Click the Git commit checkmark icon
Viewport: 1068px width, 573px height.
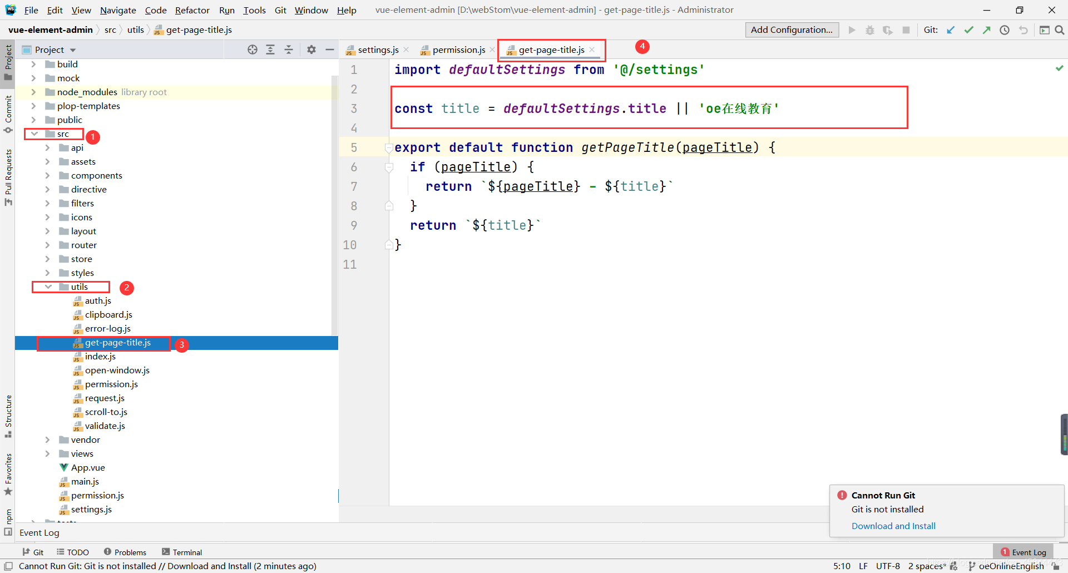click(968, 30)
